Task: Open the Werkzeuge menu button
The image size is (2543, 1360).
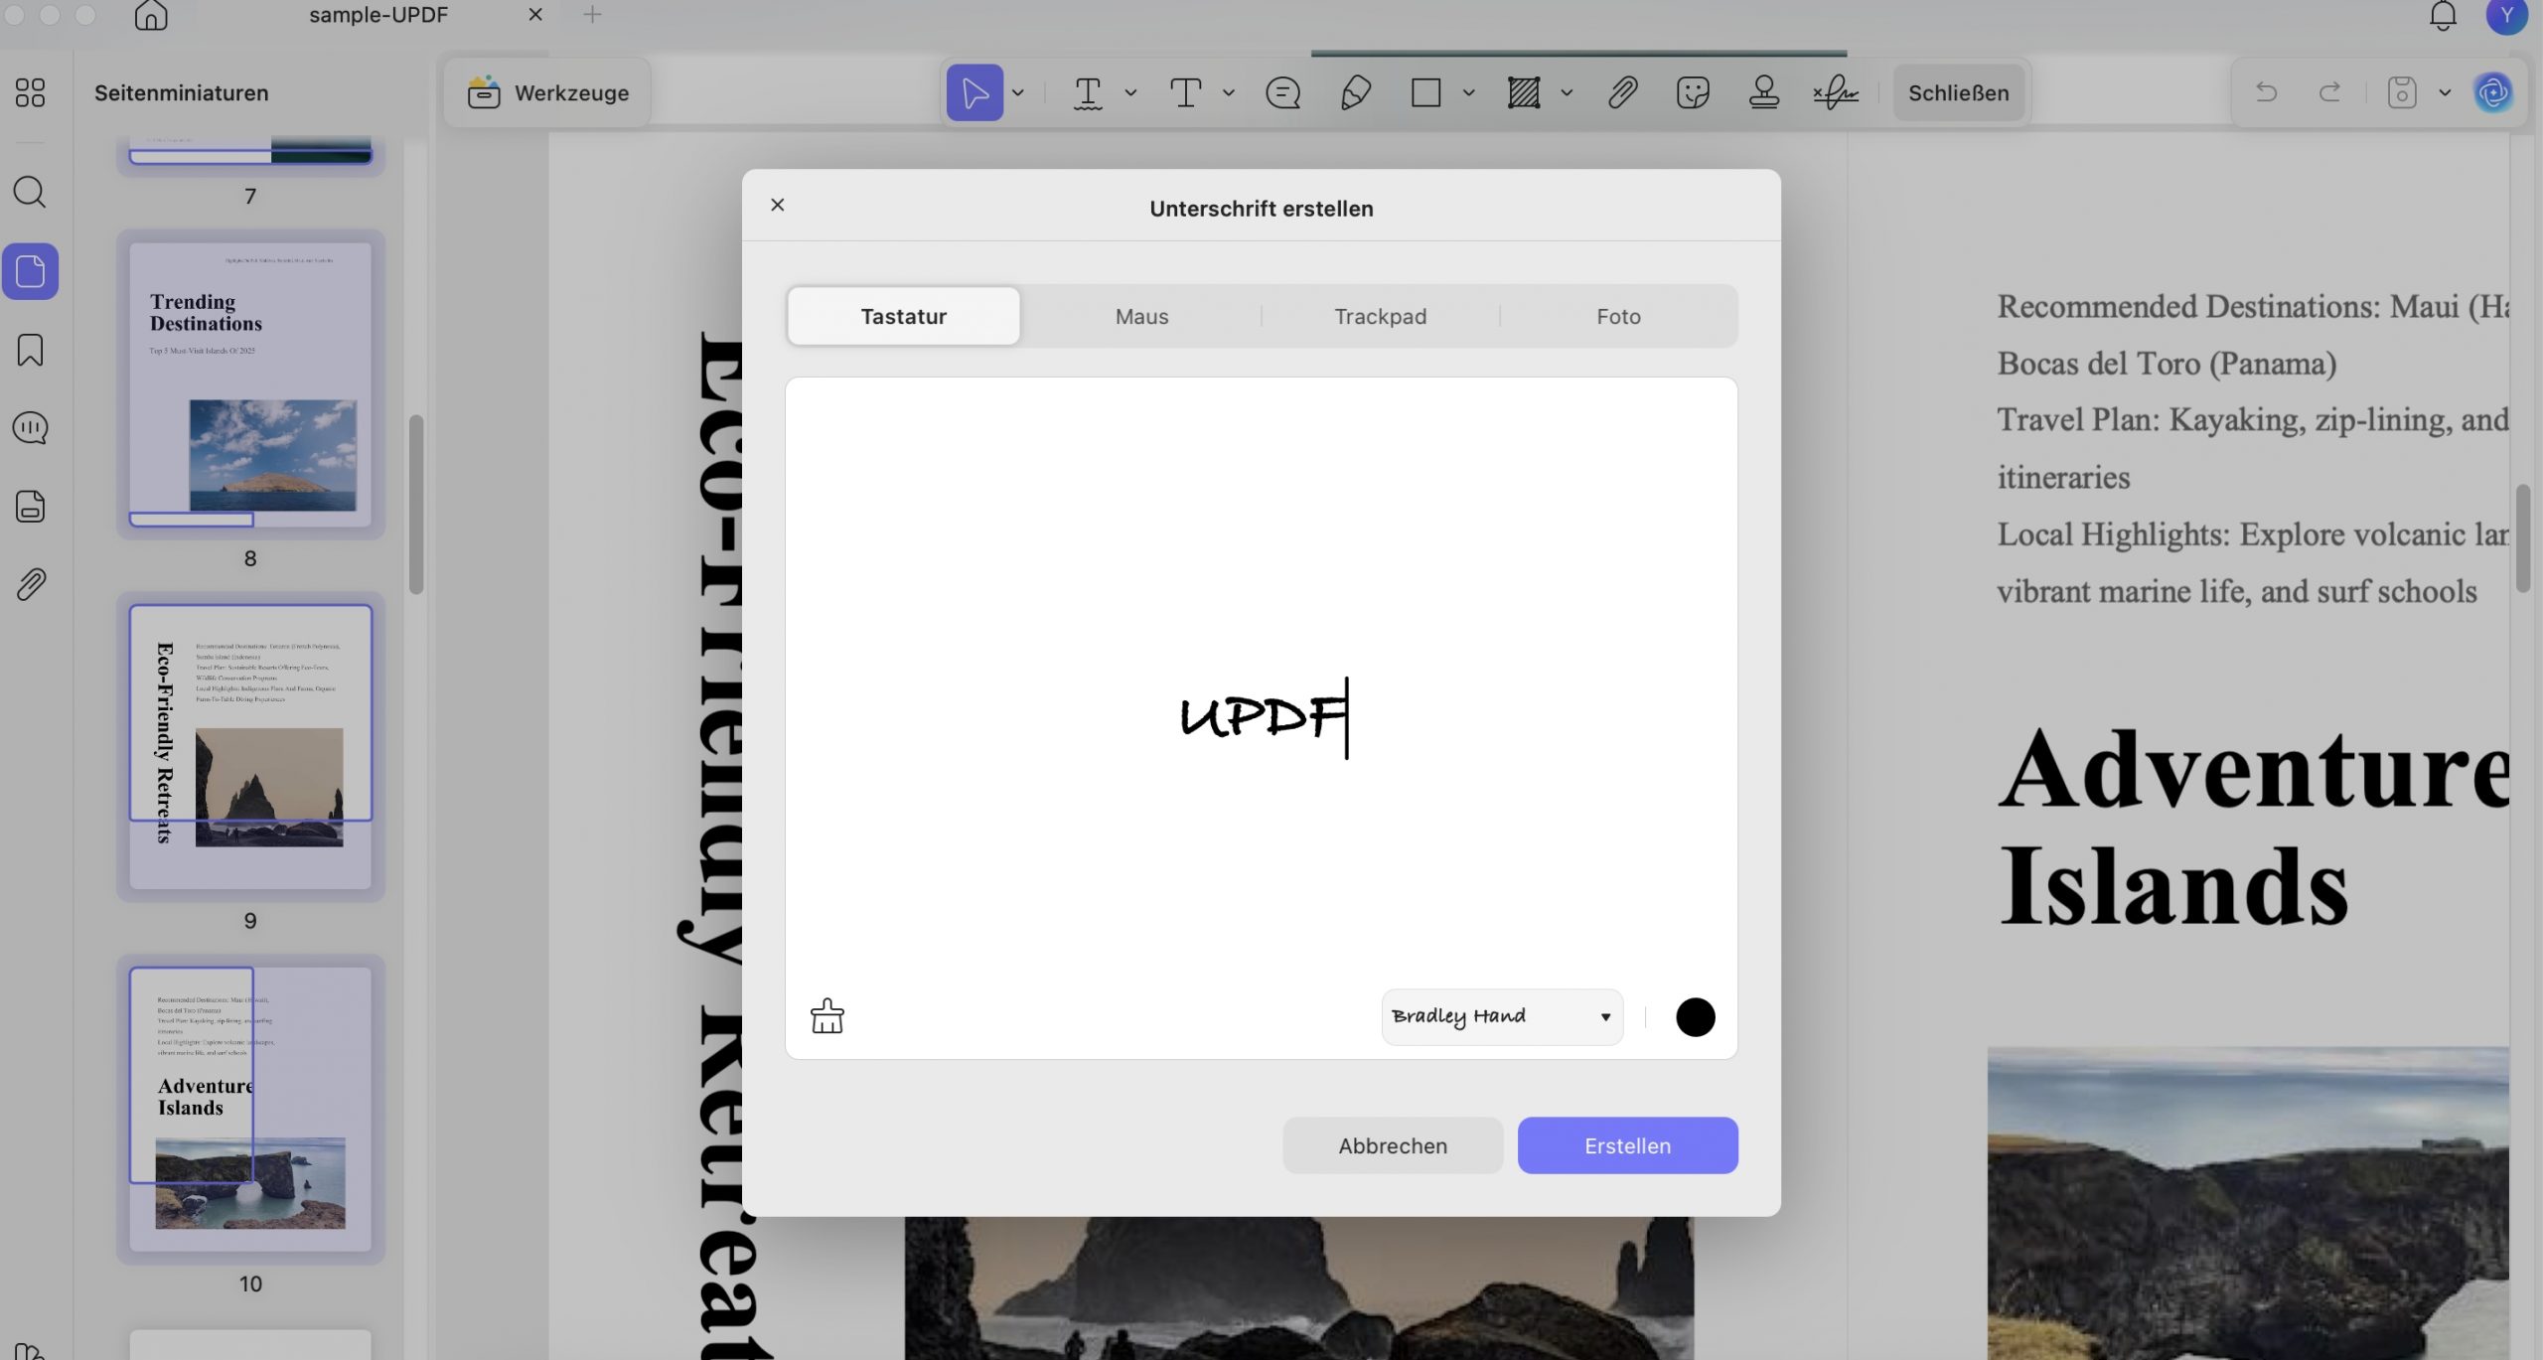Action: click(547, 92)
